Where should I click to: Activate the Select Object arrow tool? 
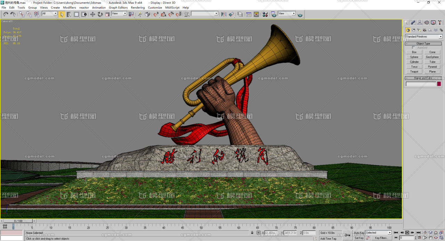pos(62,14)
